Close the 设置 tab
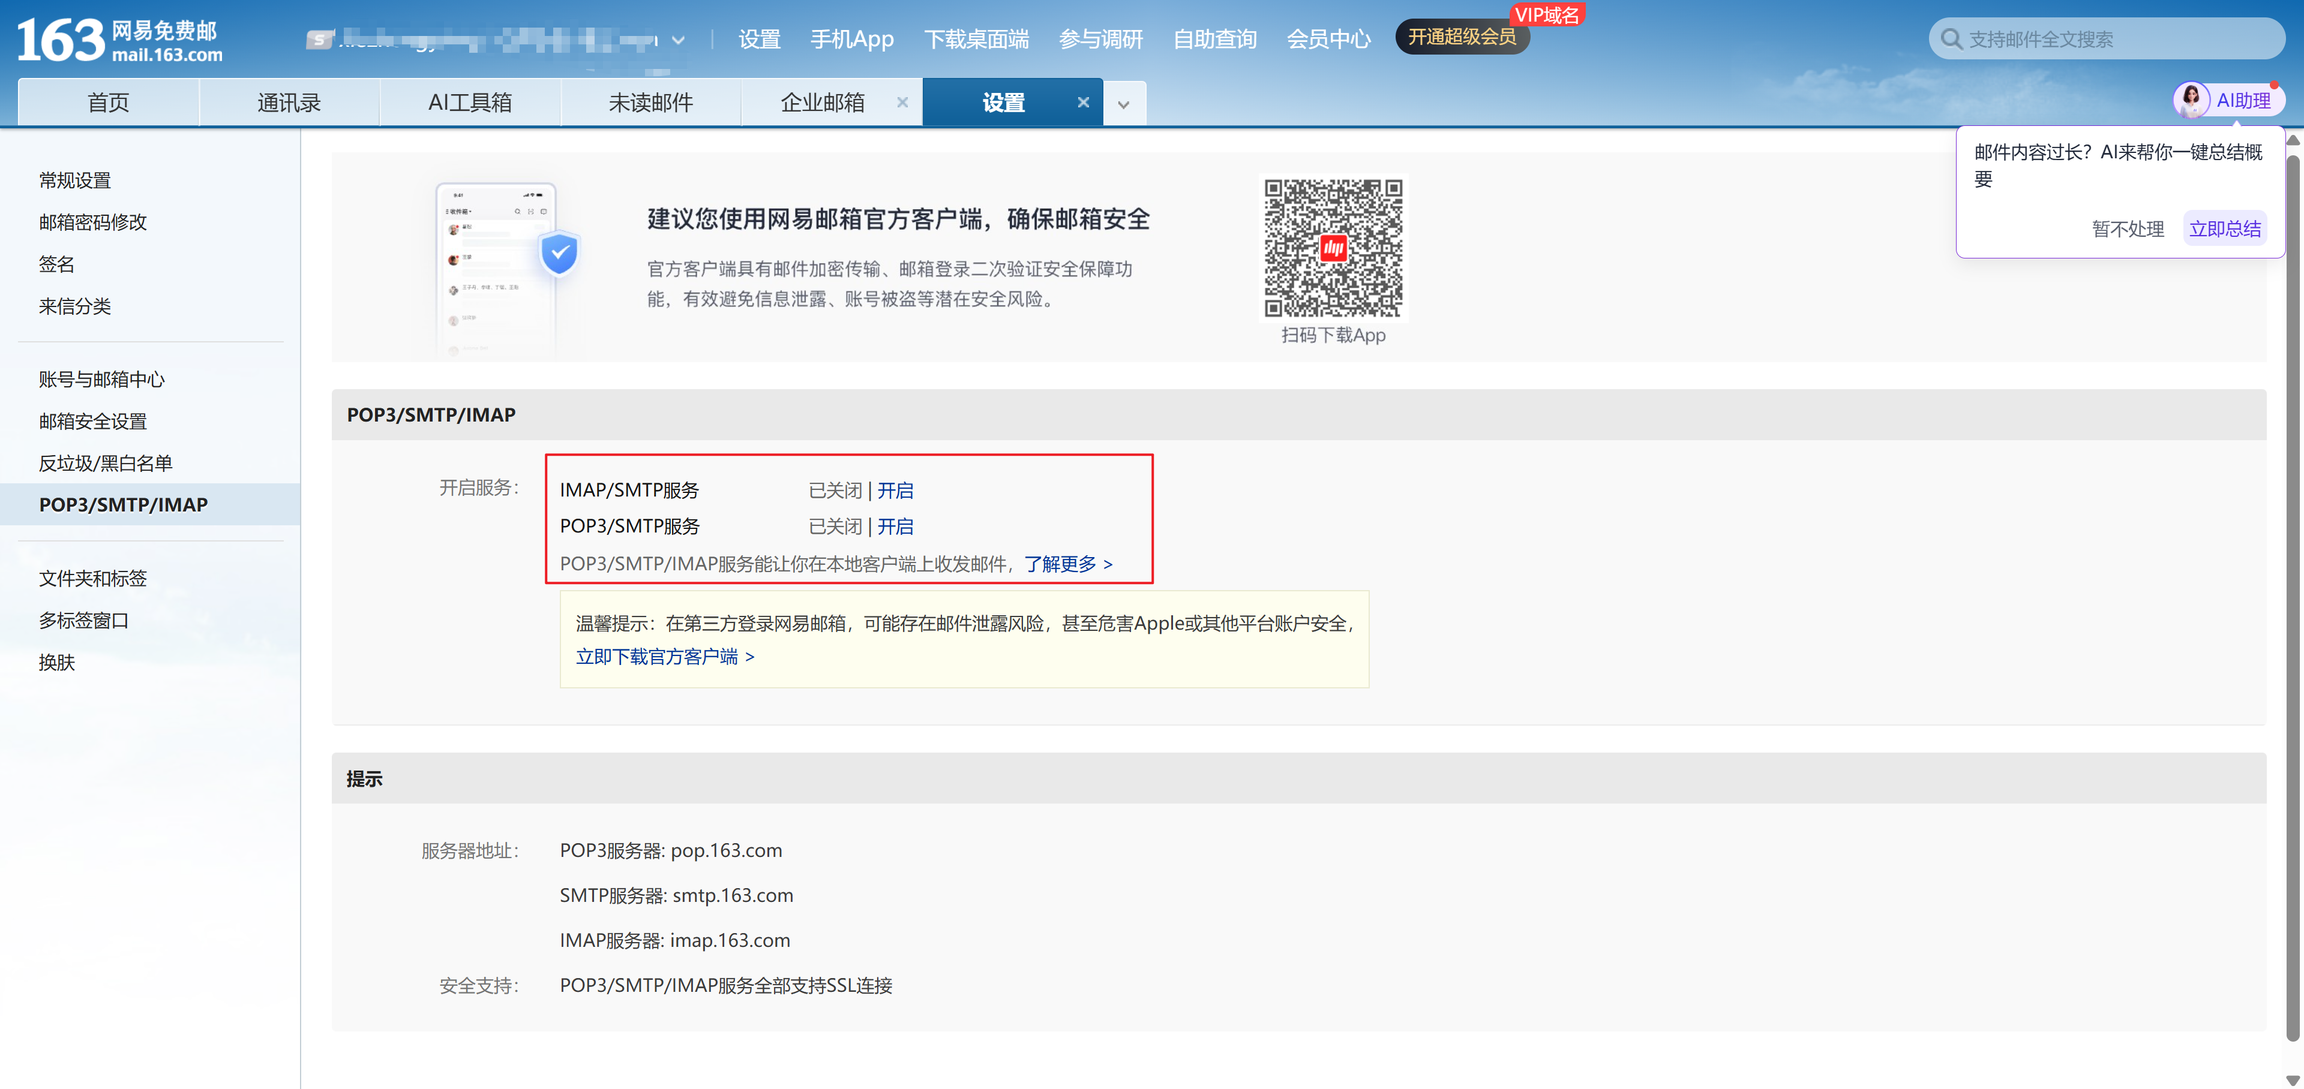This screenshot has width=2304, height=1089. coord(1083,103)
